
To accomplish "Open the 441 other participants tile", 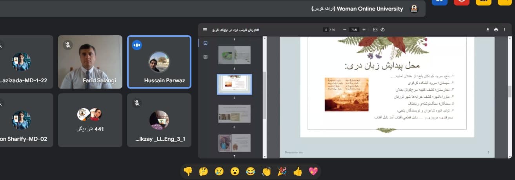I will 90,120.
